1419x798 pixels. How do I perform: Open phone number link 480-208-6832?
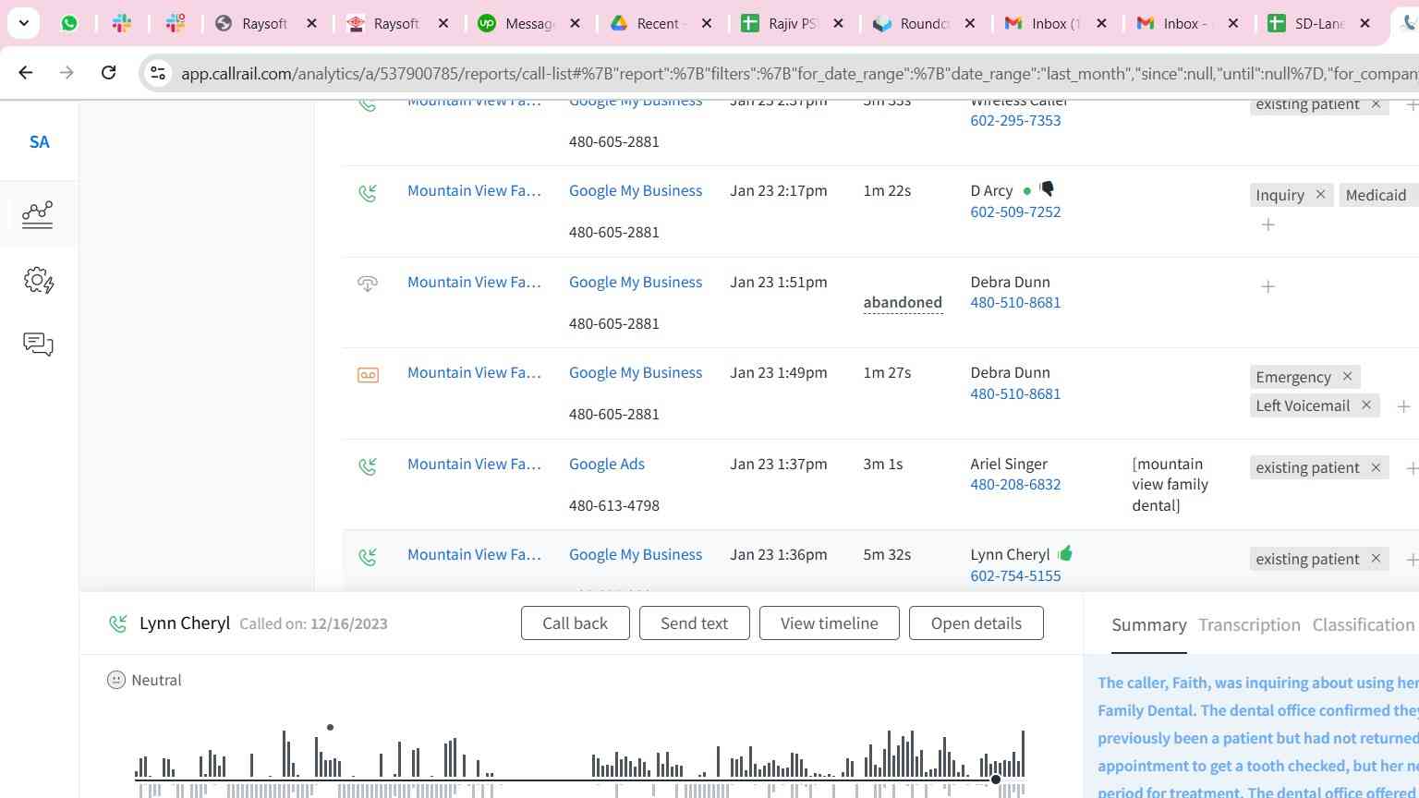(x=1015, y=485)
